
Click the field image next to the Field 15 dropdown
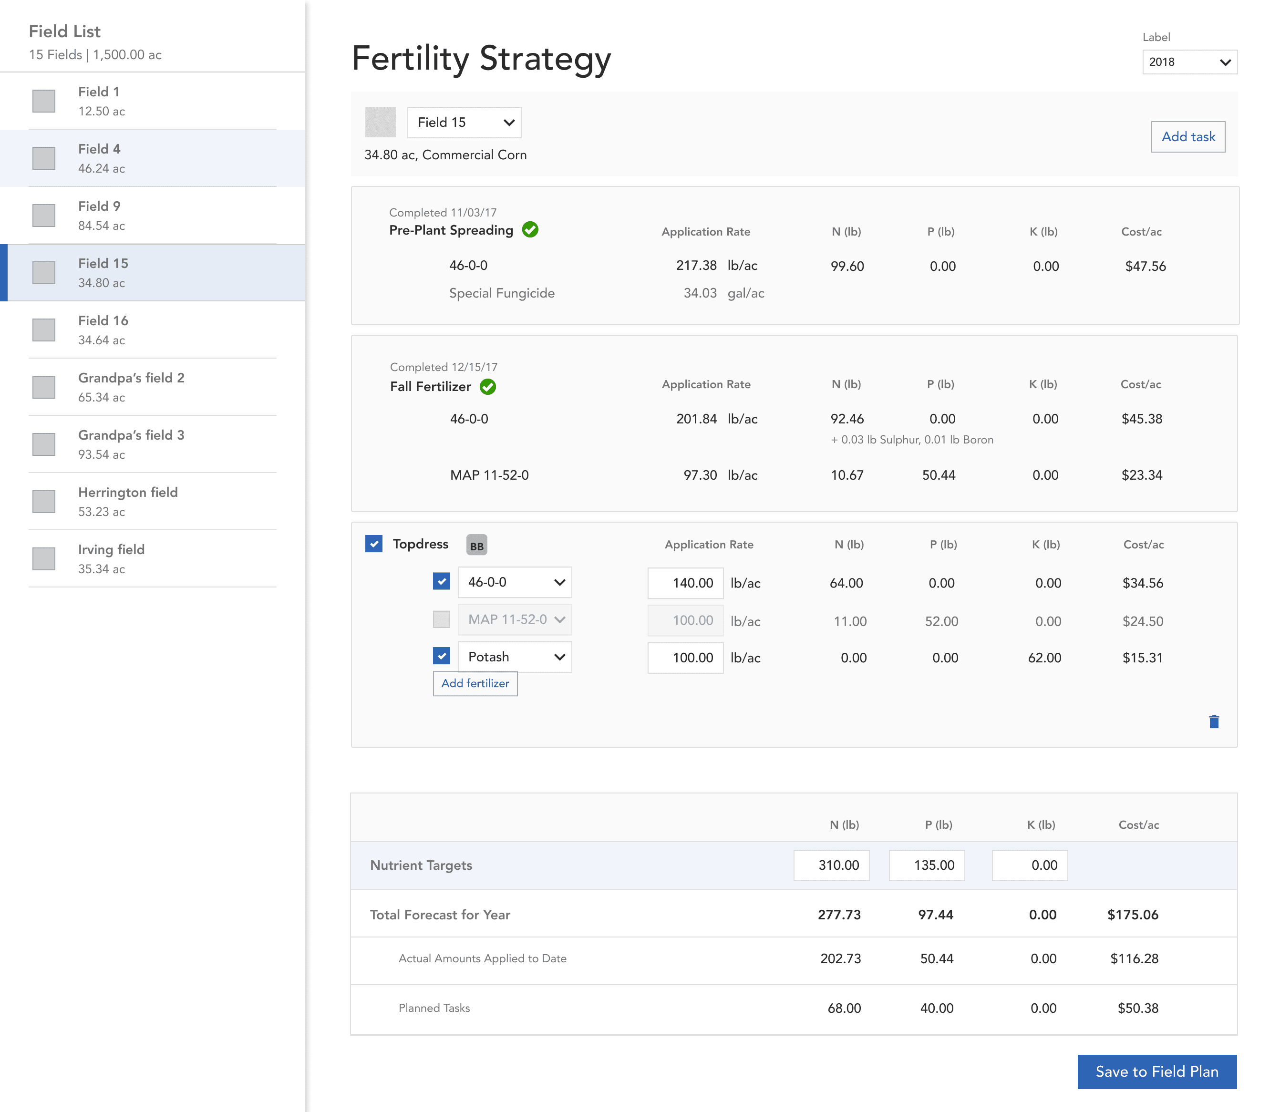click(x=380, y=122)
